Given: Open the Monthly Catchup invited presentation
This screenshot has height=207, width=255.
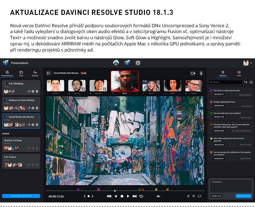Looking at the screenshot, I should pyautogui.click(x=21, y=144).
